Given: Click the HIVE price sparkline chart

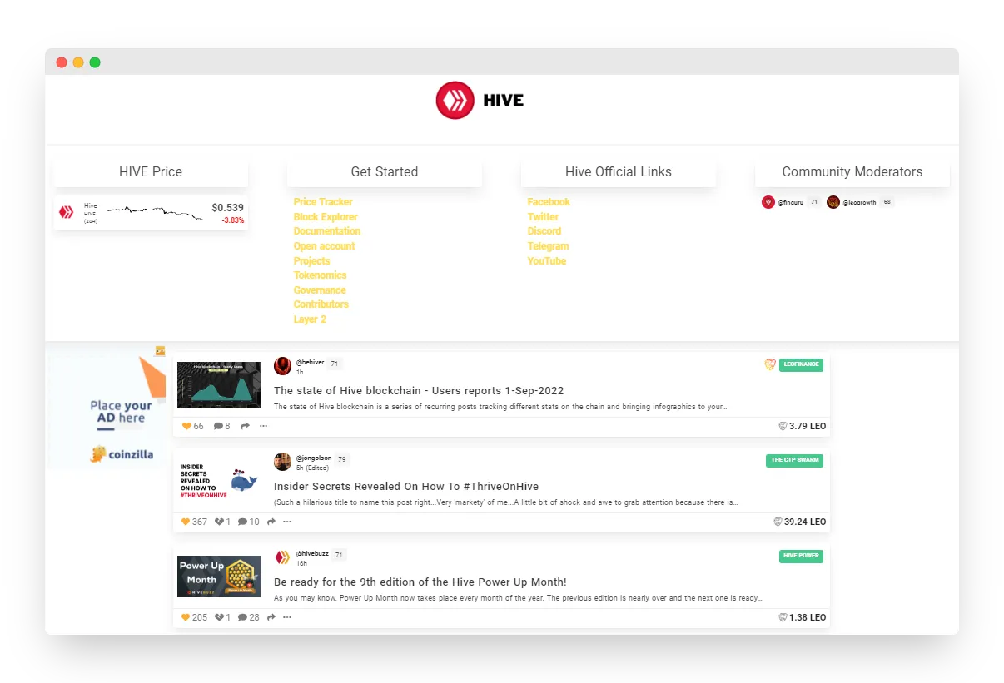Looking at the screenshot, I should pyautogui.click(x=154, y=212).
